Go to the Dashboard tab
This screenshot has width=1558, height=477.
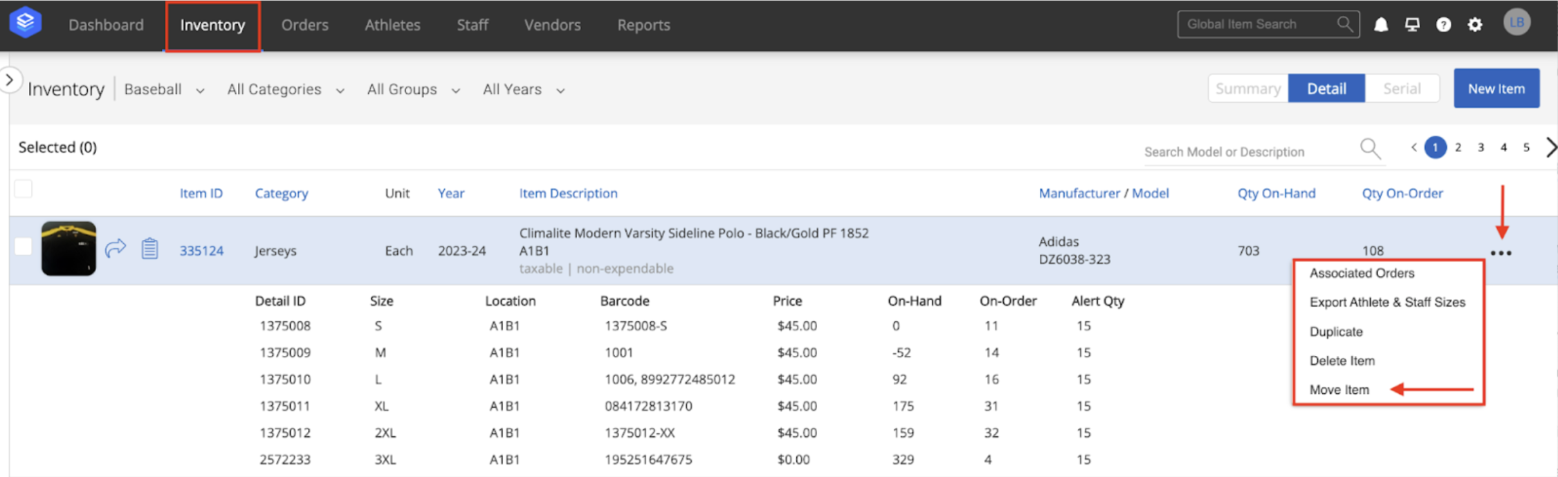[106, 25]
